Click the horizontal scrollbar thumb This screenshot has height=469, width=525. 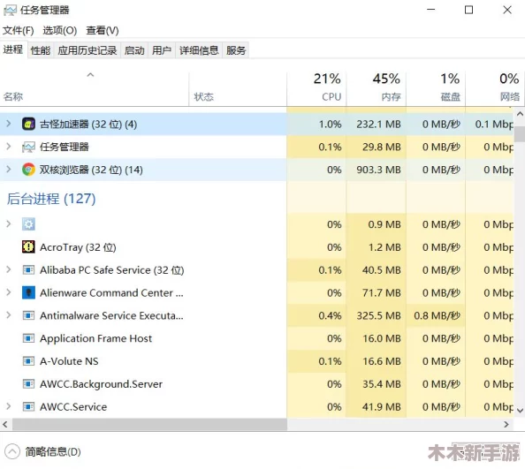(149, 425)
